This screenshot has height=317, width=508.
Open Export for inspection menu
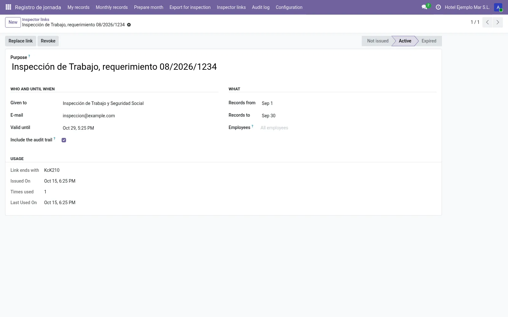coord(190,7)
